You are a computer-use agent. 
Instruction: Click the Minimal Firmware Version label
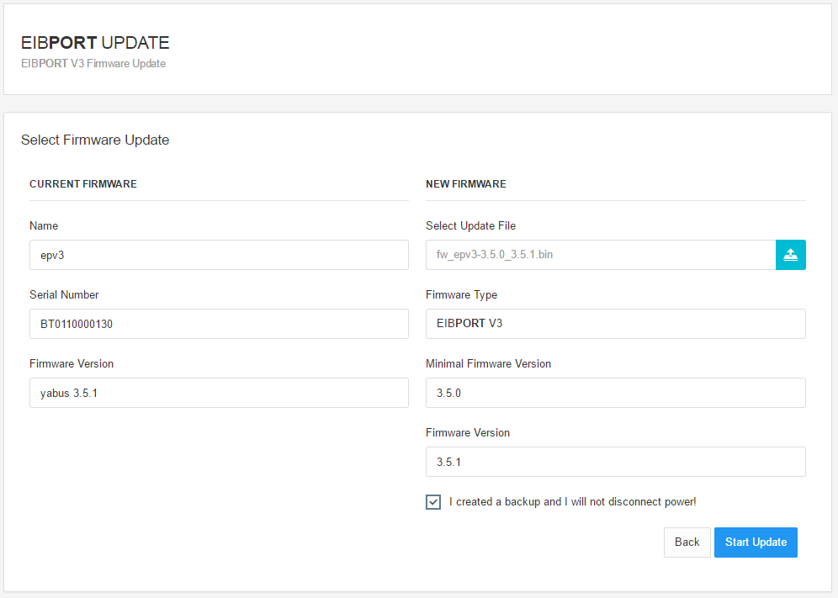pos(488,364)
